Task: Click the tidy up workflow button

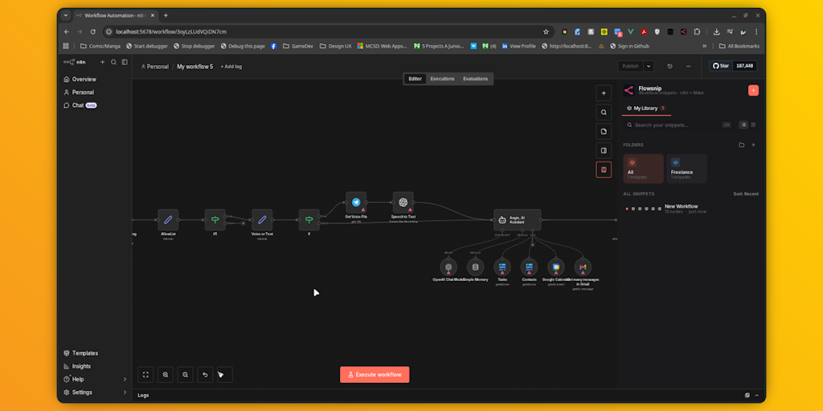Action: pos(225,374)
